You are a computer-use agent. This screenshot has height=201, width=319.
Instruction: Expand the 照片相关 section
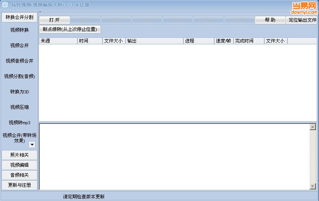pos(19,155)
